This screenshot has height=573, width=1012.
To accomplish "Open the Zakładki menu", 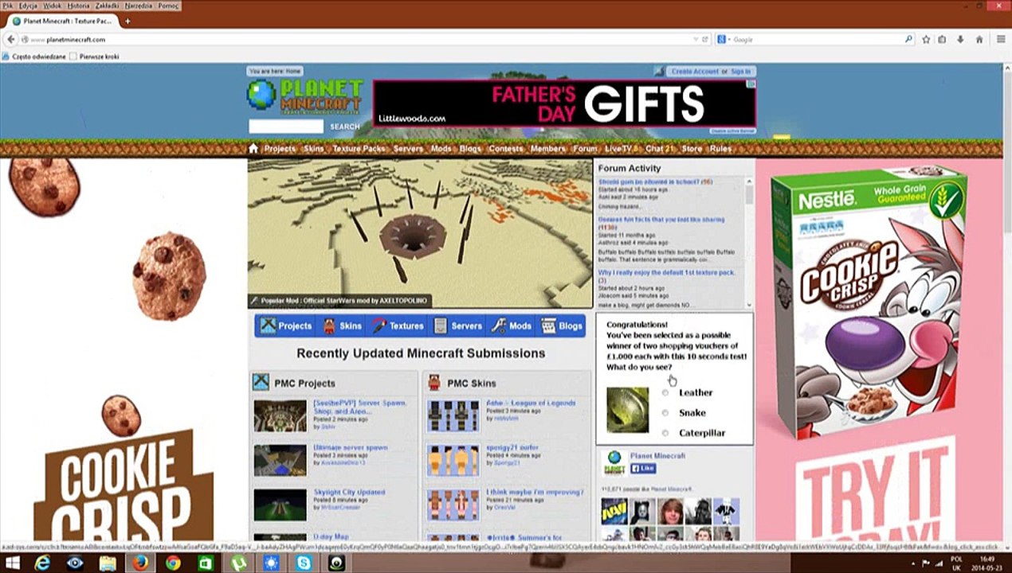I will pos(108,6).
